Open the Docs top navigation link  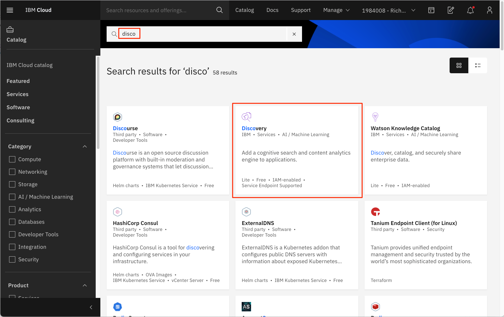coord(272,10)
